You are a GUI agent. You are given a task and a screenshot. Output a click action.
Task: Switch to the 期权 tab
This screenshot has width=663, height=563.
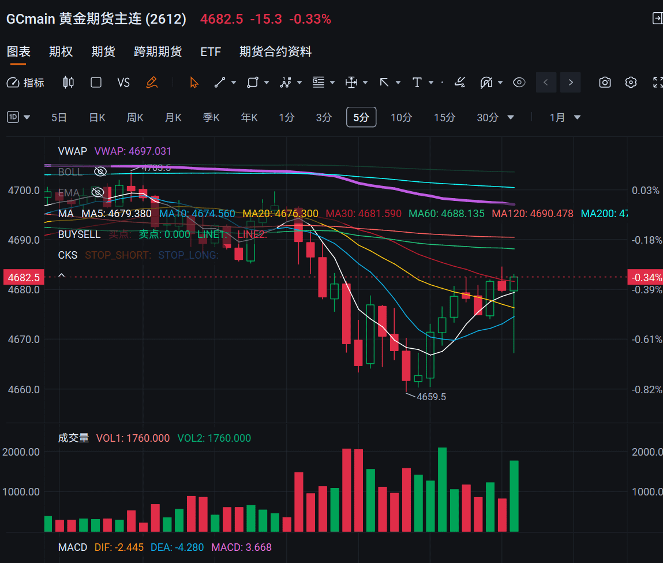point(61,51)
